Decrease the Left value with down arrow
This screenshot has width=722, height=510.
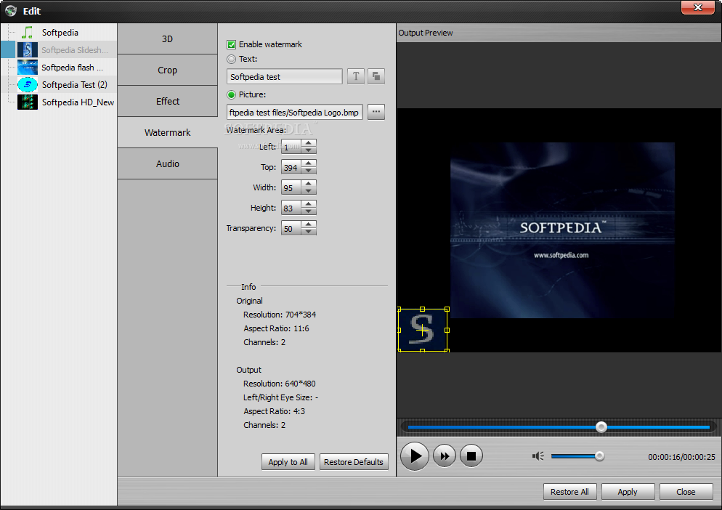(x=309, y=150)
